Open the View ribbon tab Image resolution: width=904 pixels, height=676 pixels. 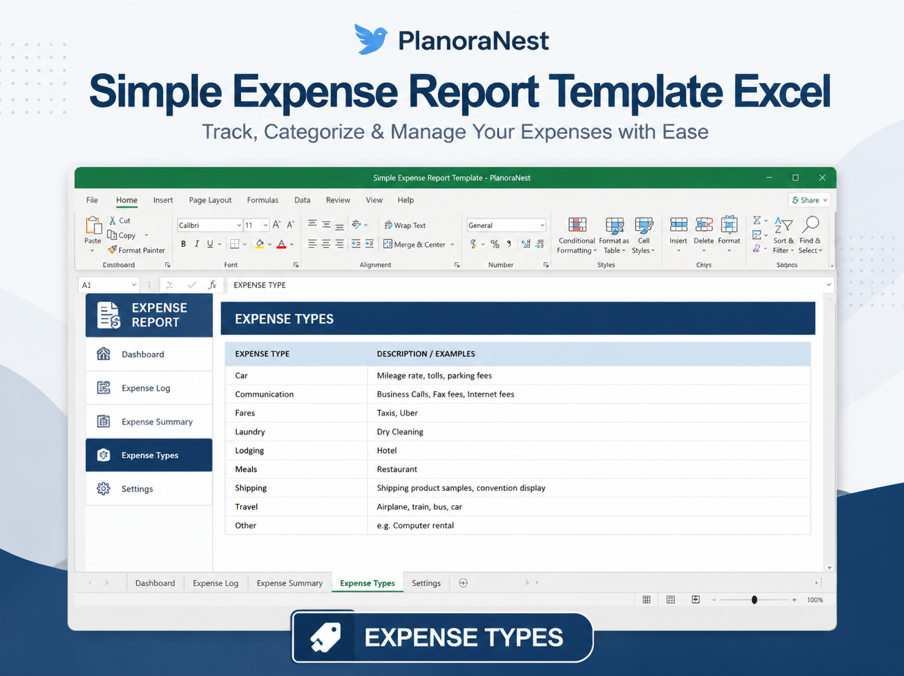click(x=374, y=200)
